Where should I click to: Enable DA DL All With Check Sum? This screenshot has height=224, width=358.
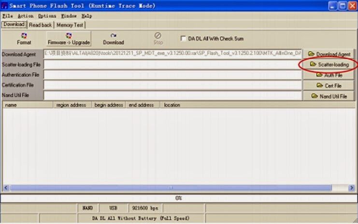(x=183, y=38)
